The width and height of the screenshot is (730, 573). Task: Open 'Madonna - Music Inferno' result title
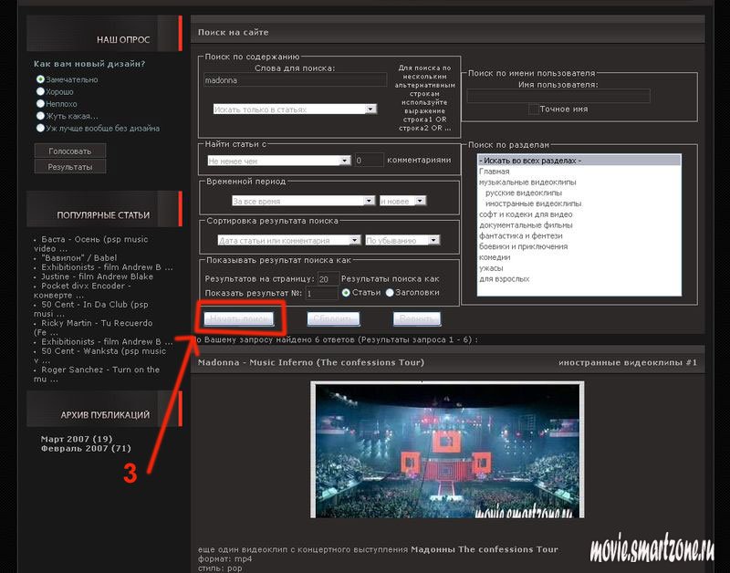point(311,362)
